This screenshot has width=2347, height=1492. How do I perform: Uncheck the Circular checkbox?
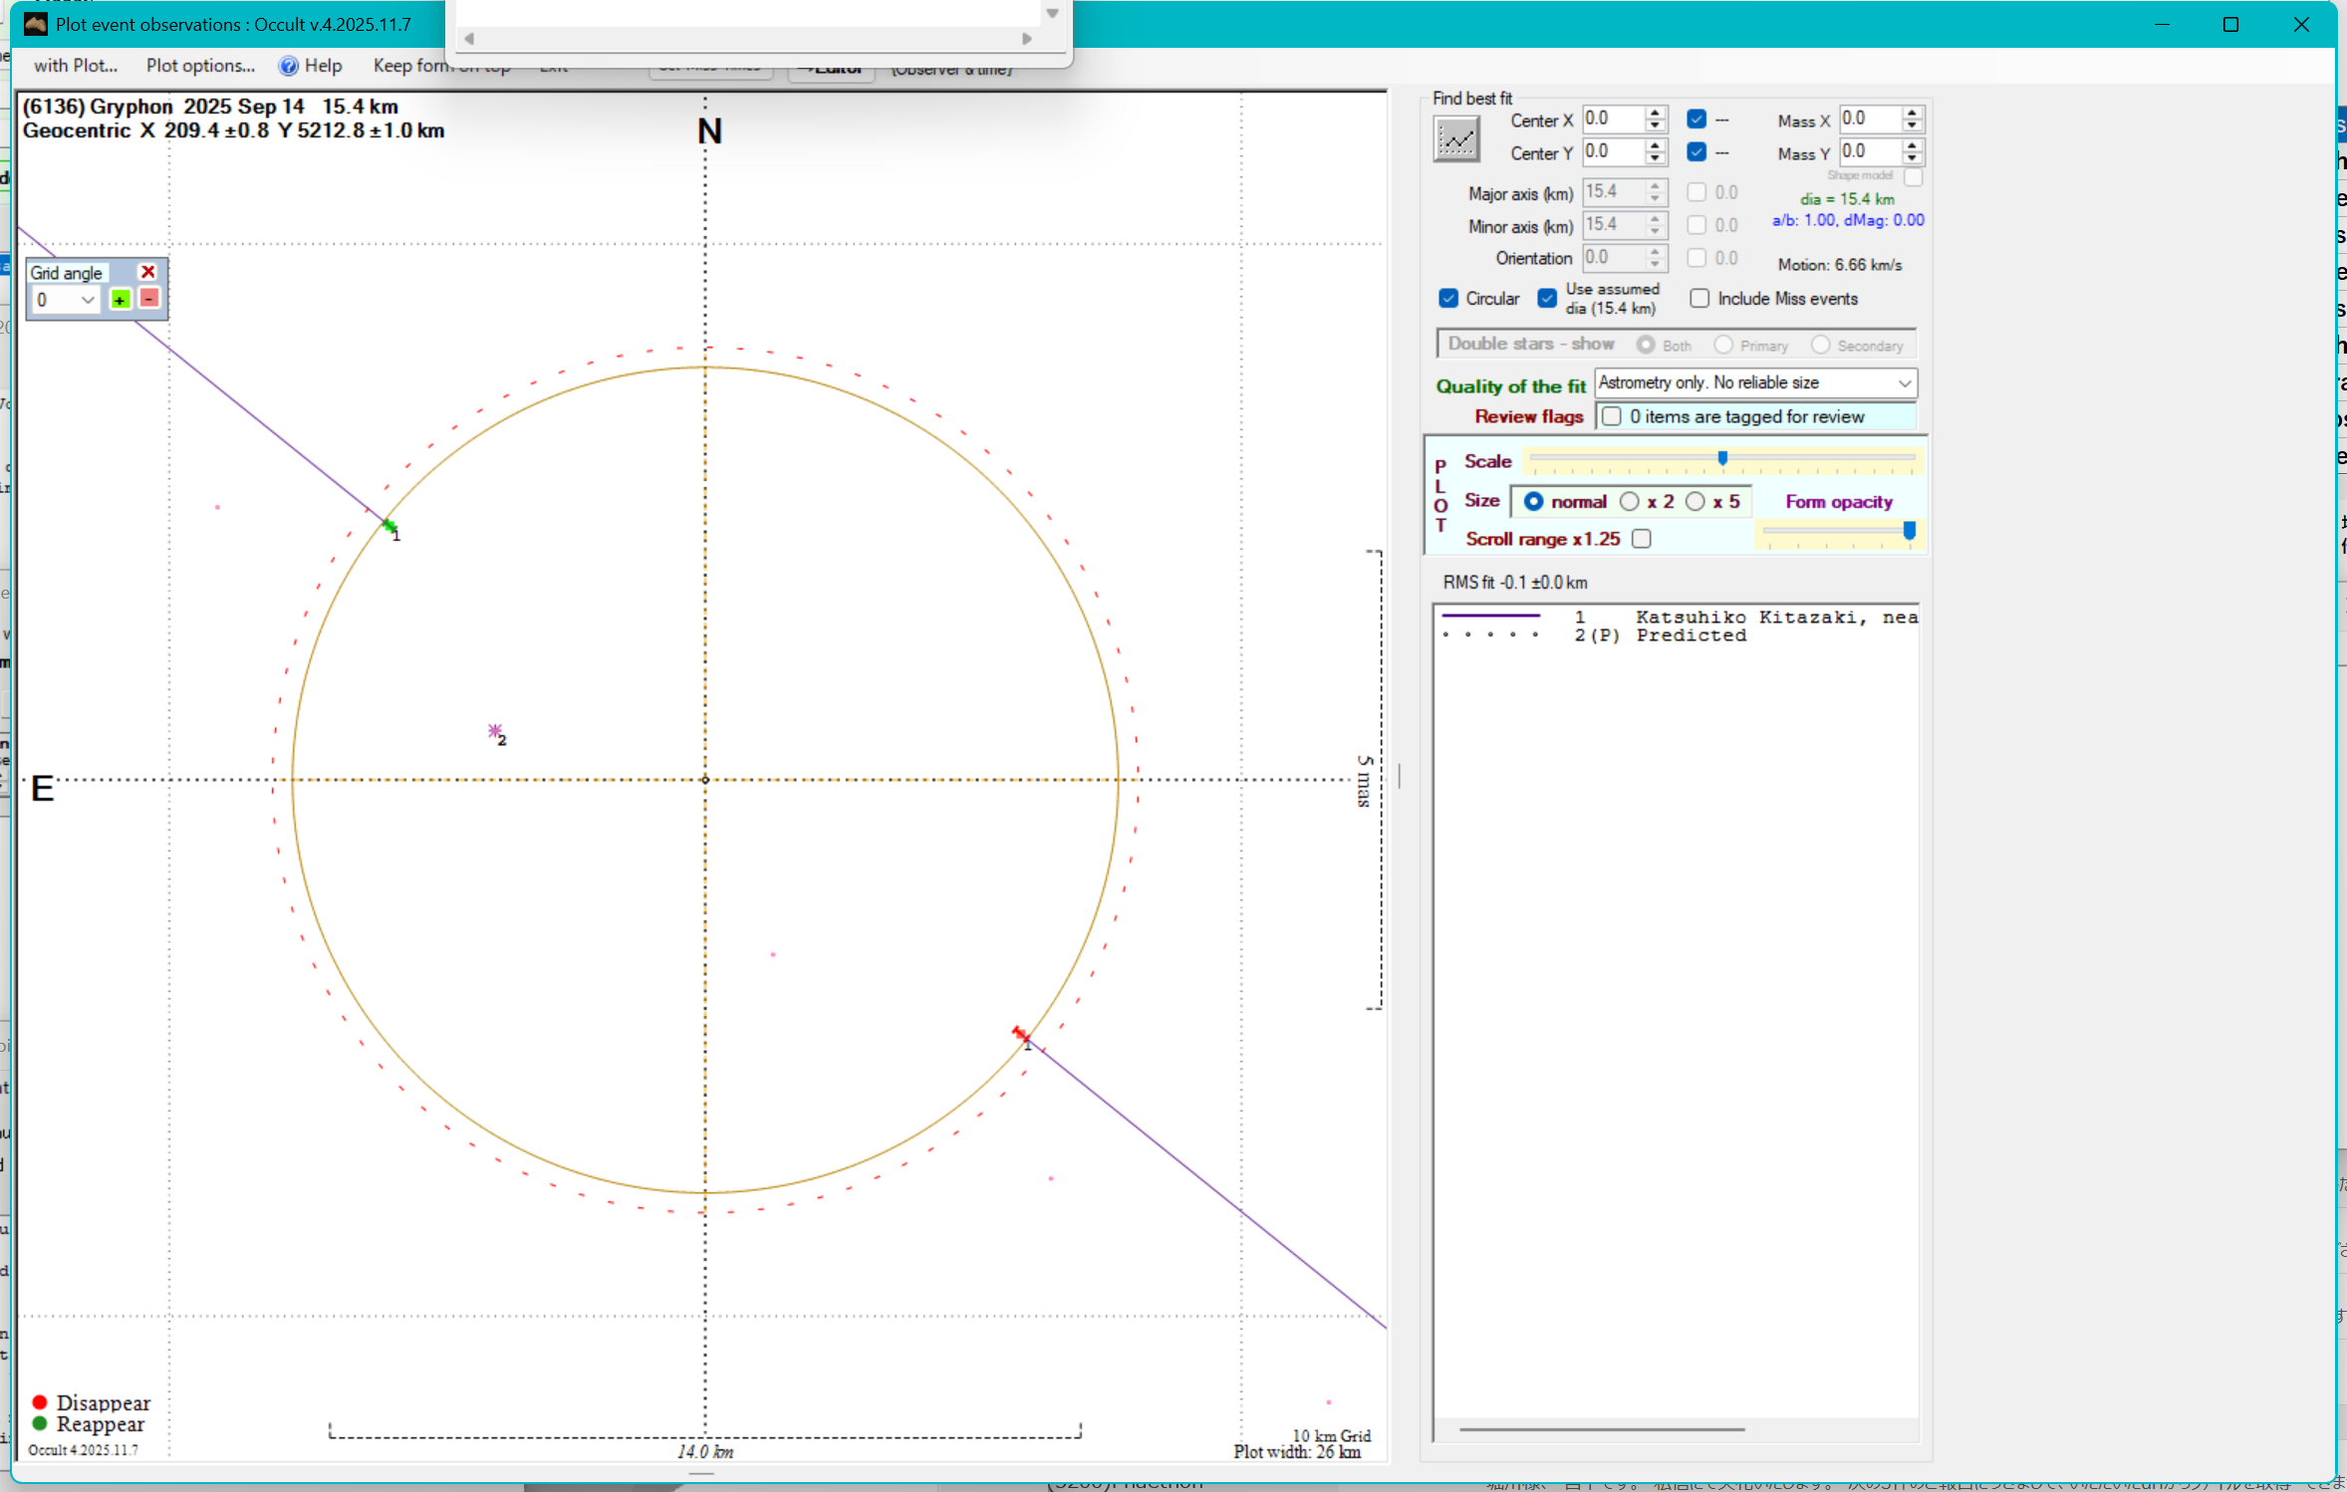click(x=1448, y=299)
